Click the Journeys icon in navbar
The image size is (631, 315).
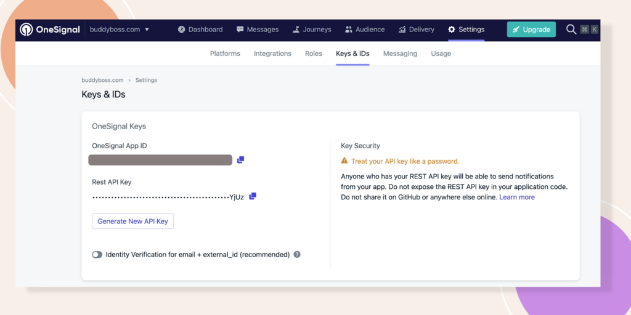(296, 30)
